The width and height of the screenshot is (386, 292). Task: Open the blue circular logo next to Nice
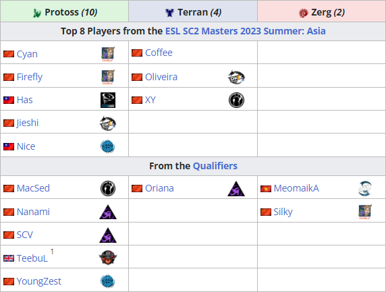107,146
